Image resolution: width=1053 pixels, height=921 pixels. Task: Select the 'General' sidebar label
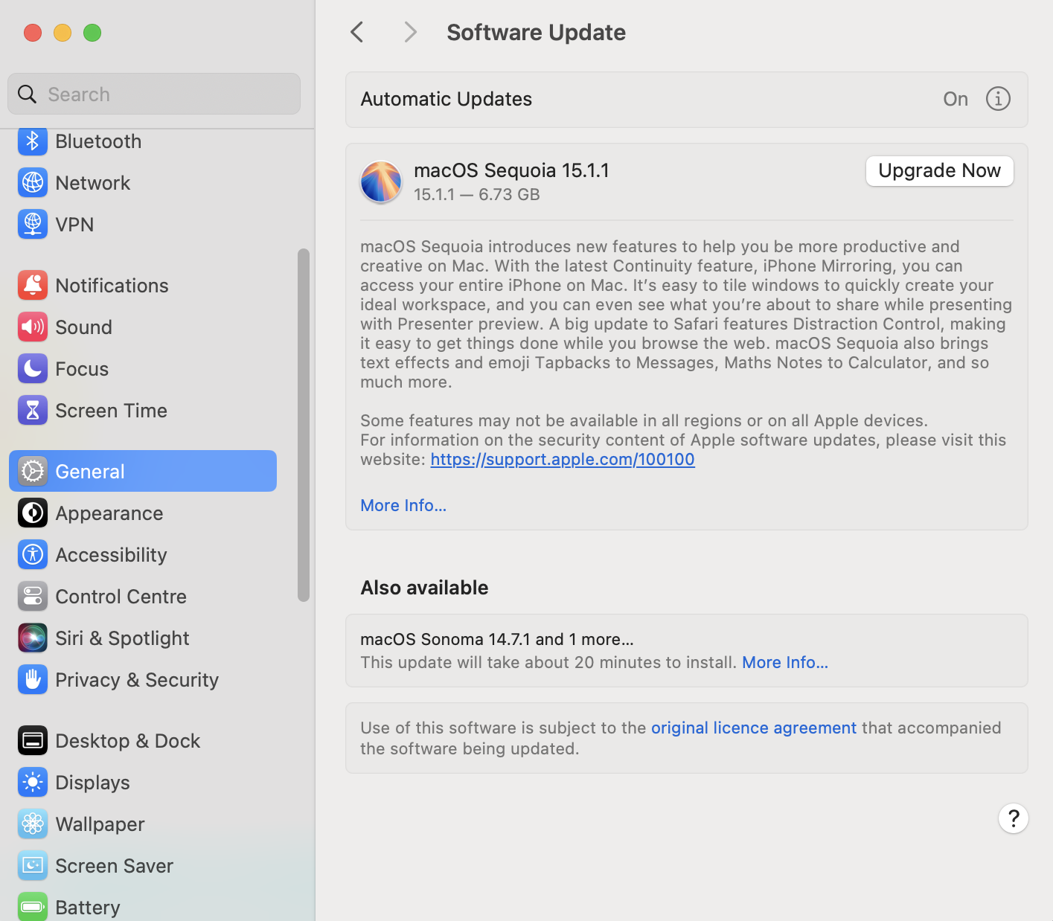[x=89, y=472]
